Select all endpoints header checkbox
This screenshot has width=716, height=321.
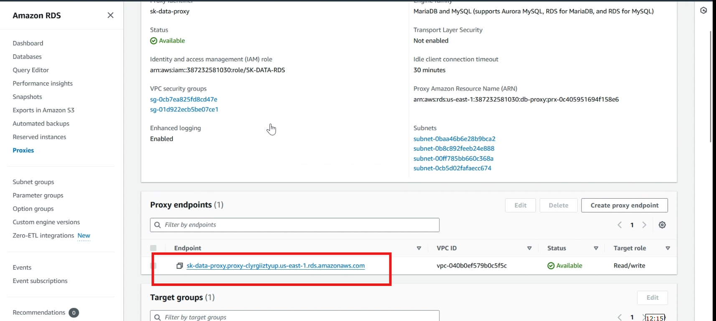(x=153, y=248)
